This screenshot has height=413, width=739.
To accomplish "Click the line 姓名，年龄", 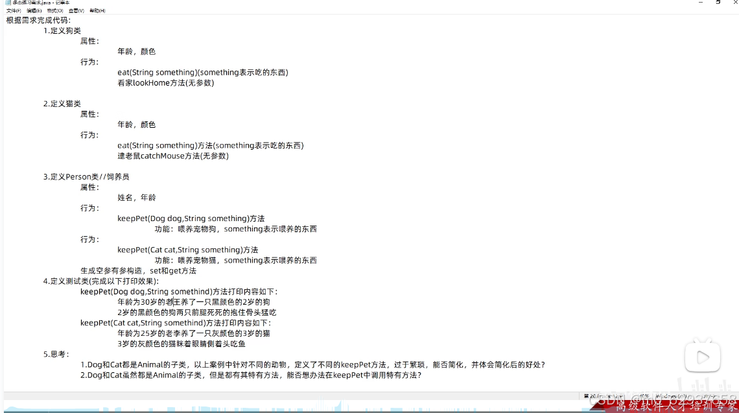I will (x=136, y=198).
